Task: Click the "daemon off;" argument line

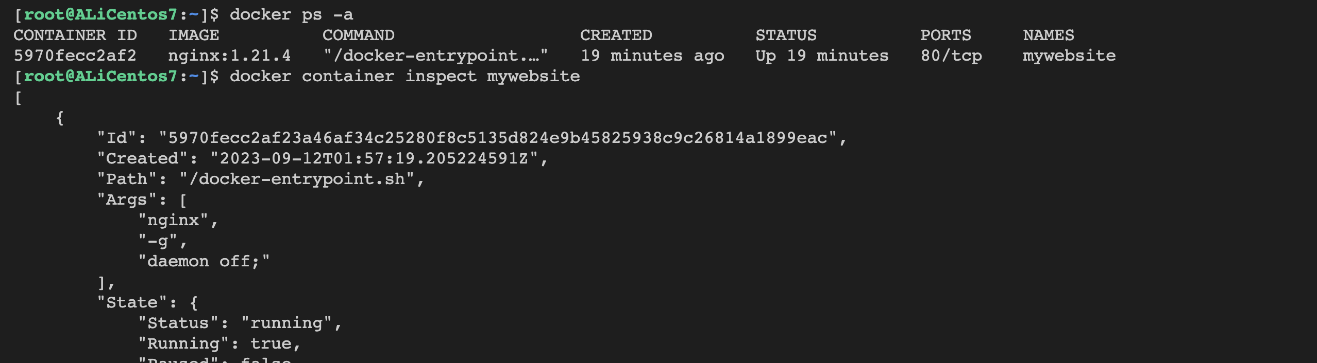Action: (204, 261)
